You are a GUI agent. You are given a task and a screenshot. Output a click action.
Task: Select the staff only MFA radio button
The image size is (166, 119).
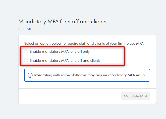(26, 52)
